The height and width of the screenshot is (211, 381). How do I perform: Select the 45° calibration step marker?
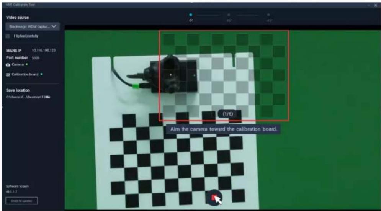(229, 15)
